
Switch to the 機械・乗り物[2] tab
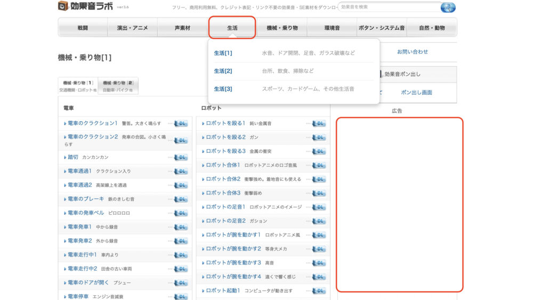tap(118, 87)
